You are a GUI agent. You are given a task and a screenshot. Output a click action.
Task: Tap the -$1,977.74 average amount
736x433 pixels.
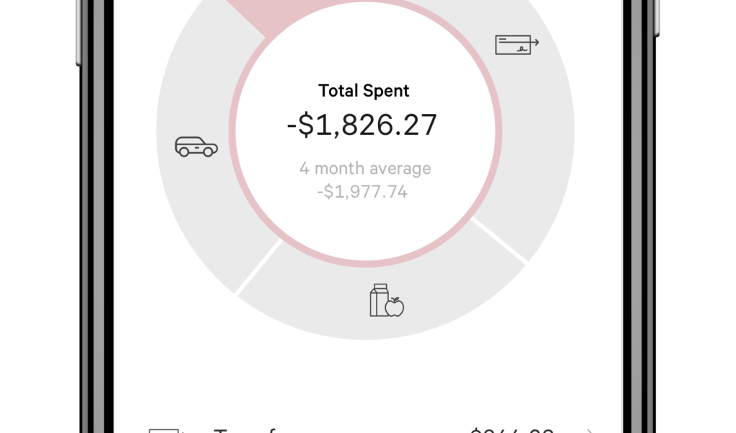point(362,192)
